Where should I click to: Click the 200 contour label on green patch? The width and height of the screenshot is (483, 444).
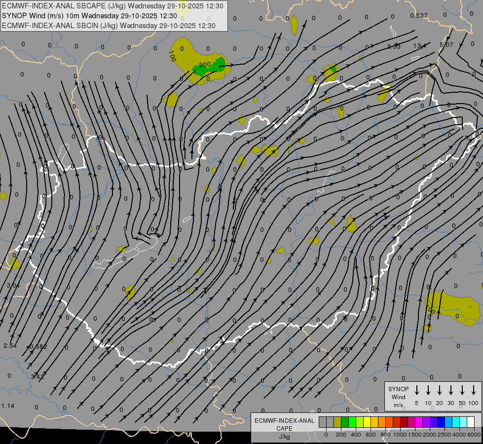[x=205, y=65]
